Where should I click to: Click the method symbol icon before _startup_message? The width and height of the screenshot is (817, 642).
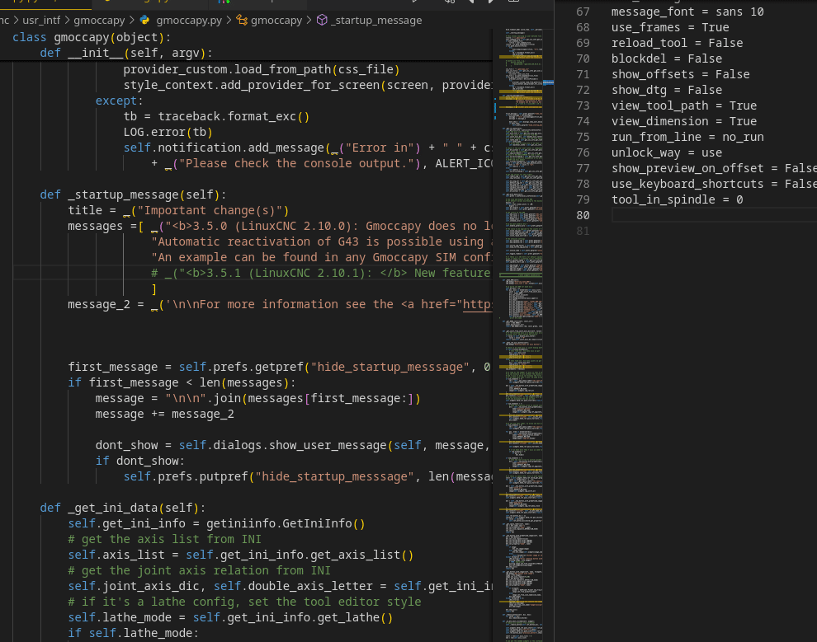[322, 20]
